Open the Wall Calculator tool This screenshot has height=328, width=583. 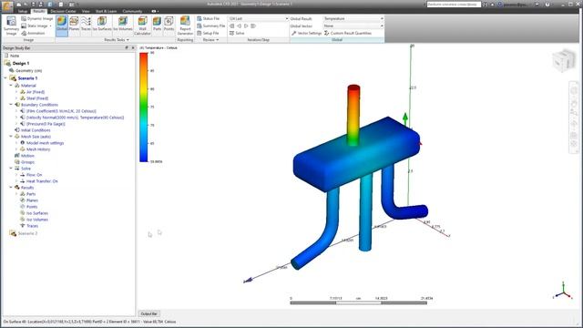tap(142, 26)
